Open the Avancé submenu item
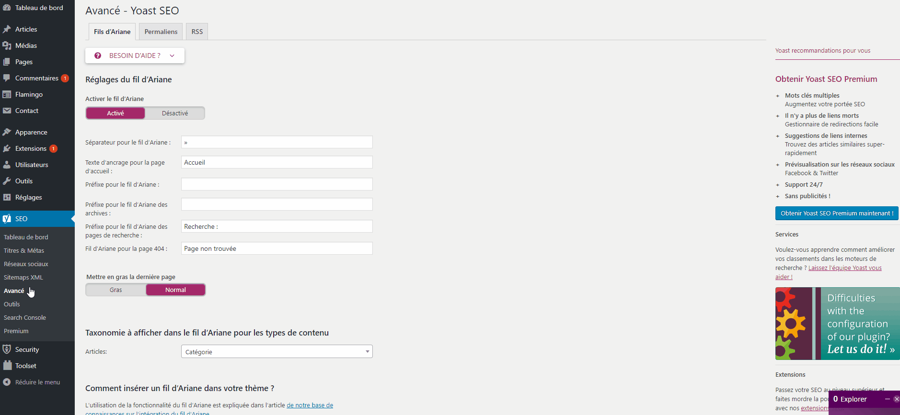Screen dimensions: 900x415 [14, 291]
